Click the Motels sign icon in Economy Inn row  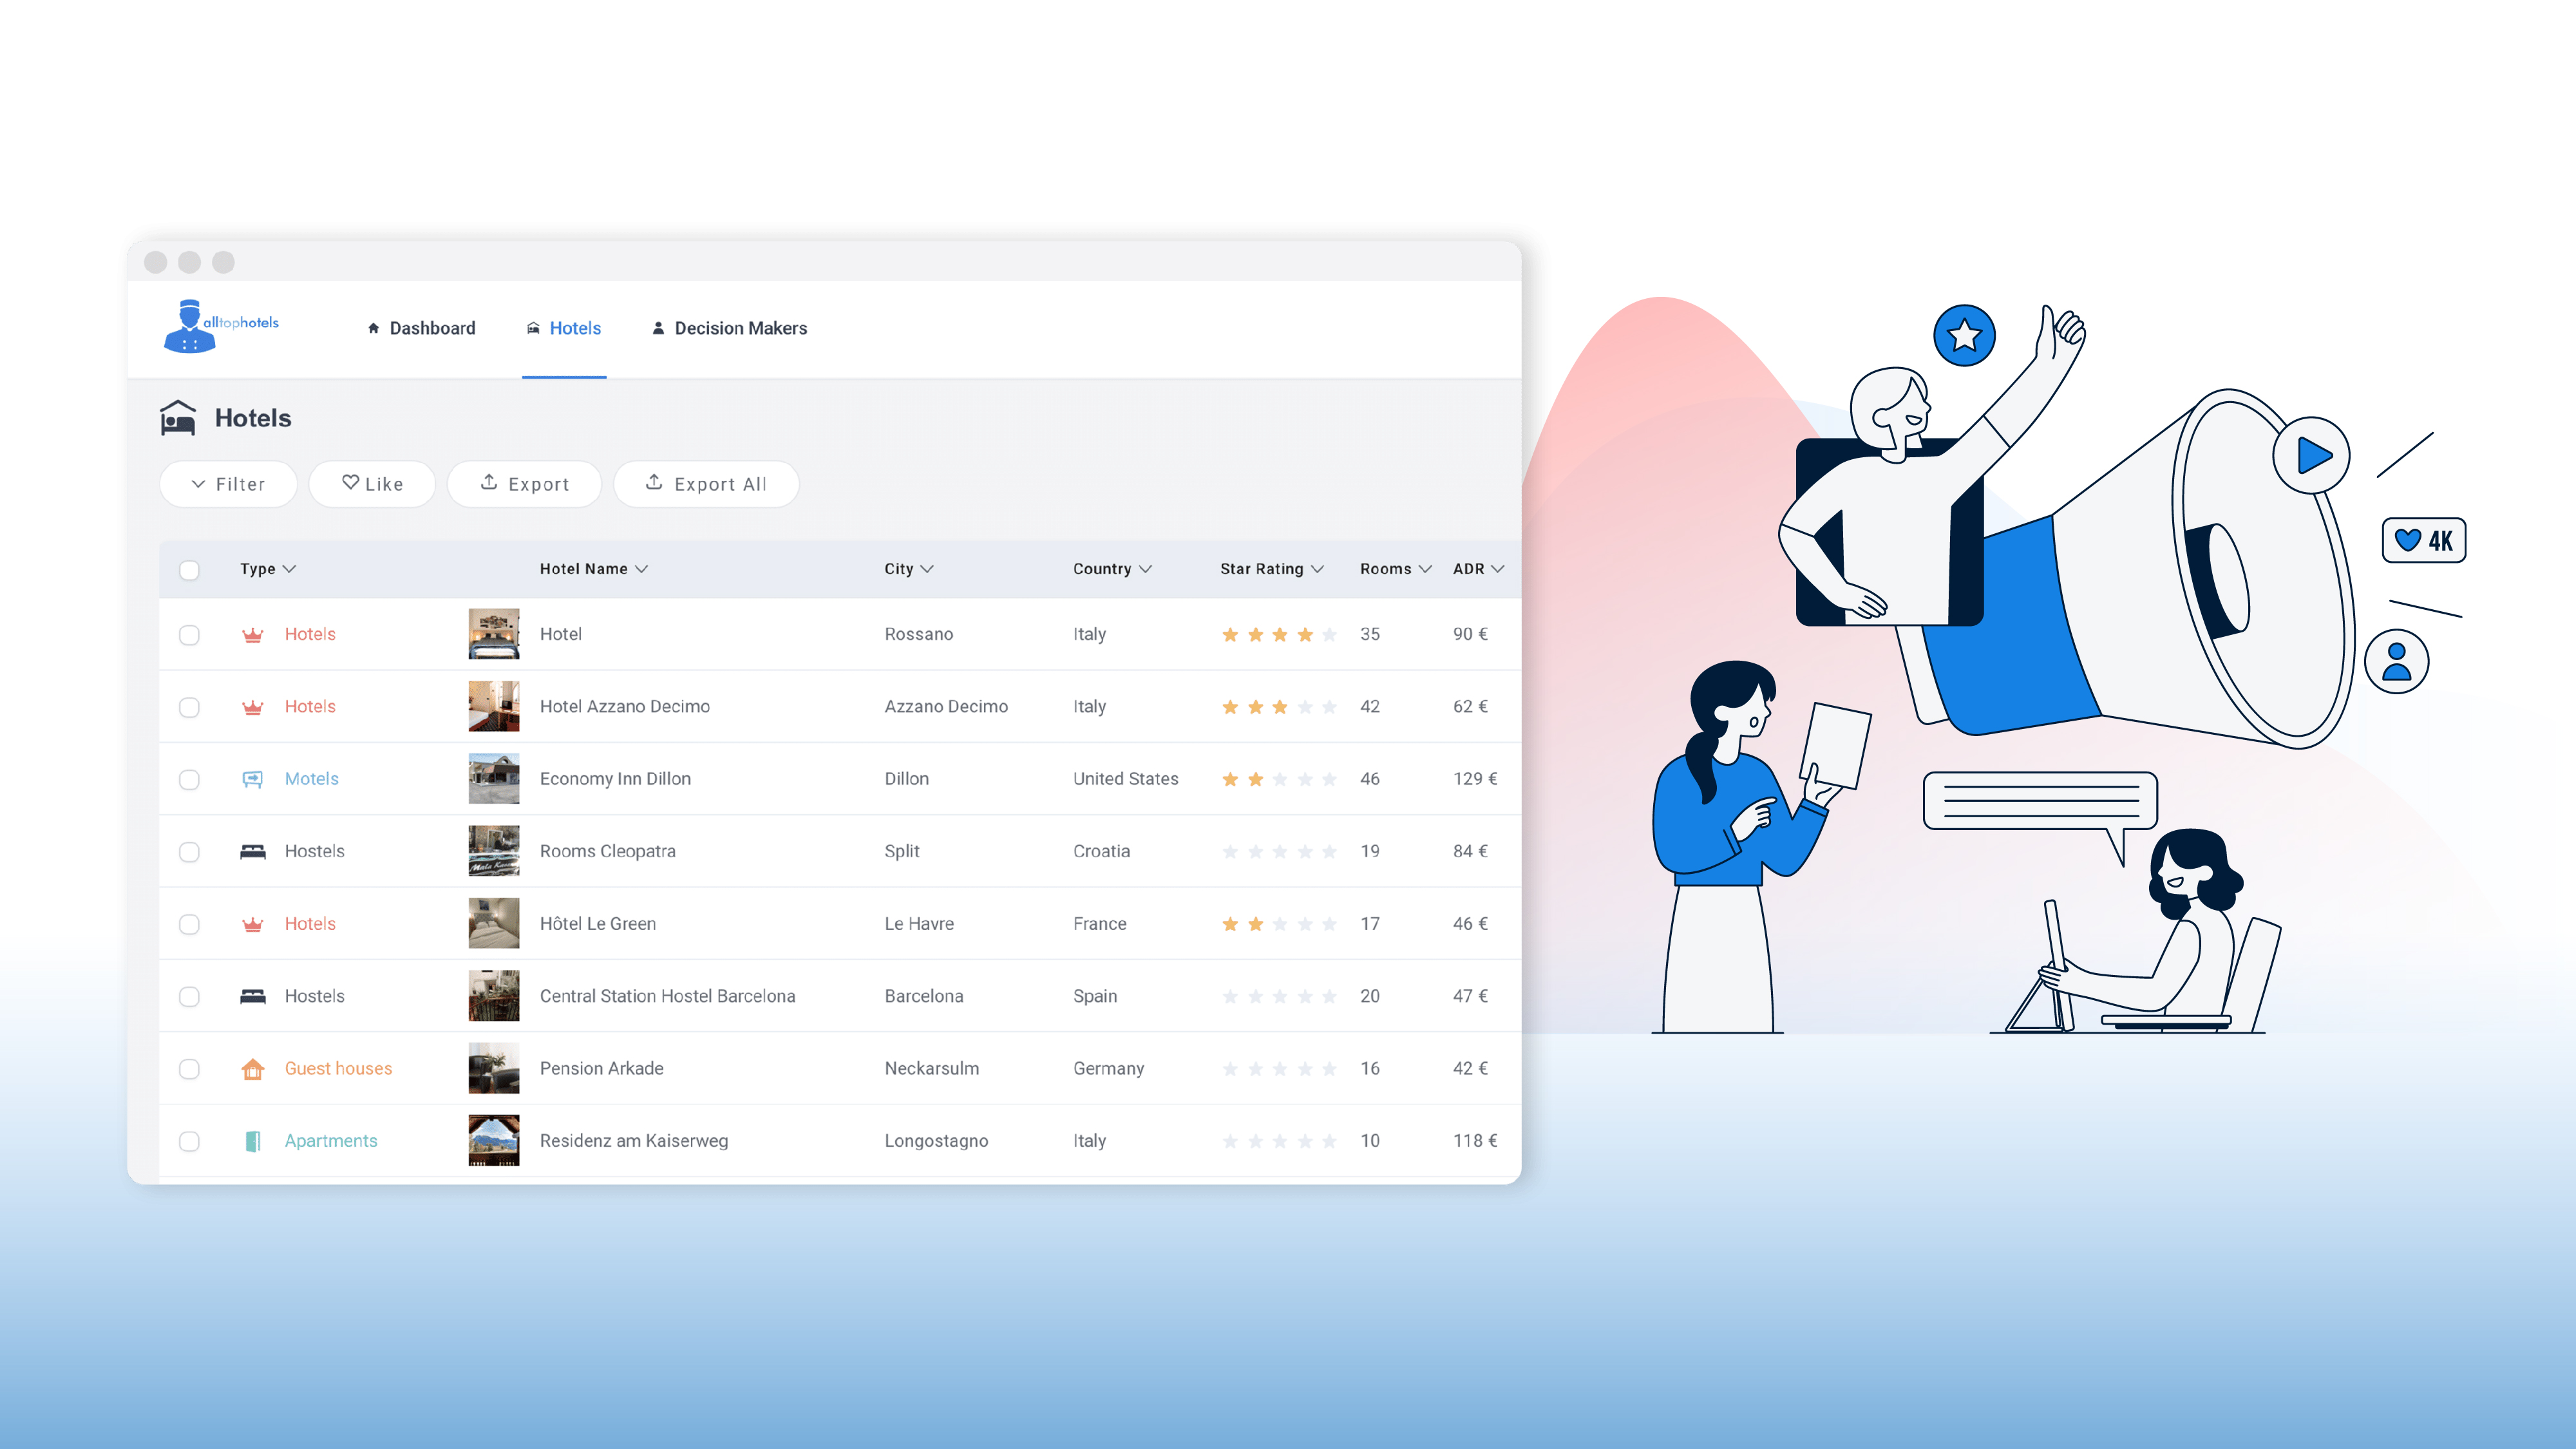click(x=252, y=779)
